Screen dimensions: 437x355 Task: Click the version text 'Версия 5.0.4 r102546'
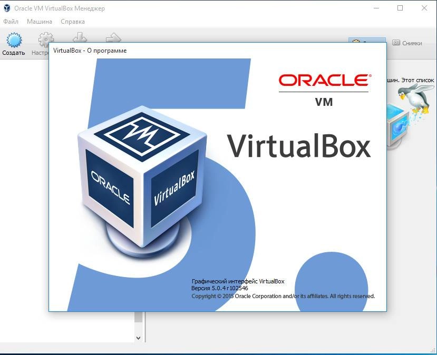click(x=220, y=288)
